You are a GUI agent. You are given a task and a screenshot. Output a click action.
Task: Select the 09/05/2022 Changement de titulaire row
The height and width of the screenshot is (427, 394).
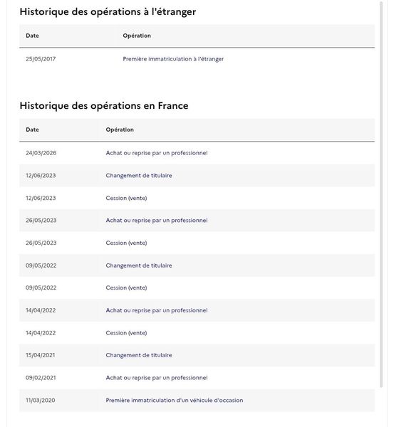(197, 265)
